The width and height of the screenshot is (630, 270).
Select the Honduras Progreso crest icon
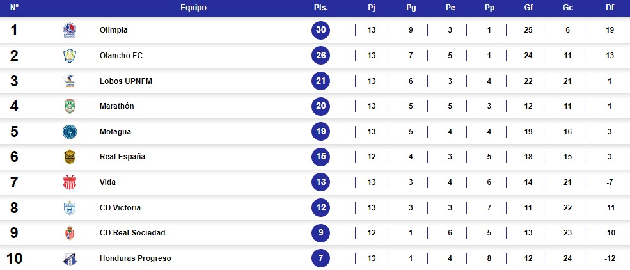(x=69, y=258)
